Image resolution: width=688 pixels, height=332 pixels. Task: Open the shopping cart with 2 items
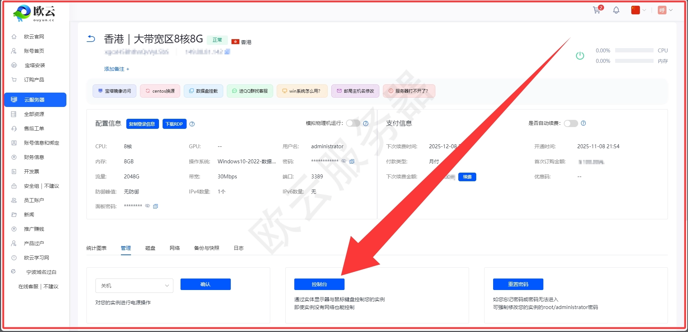click(x=596, y=10)
